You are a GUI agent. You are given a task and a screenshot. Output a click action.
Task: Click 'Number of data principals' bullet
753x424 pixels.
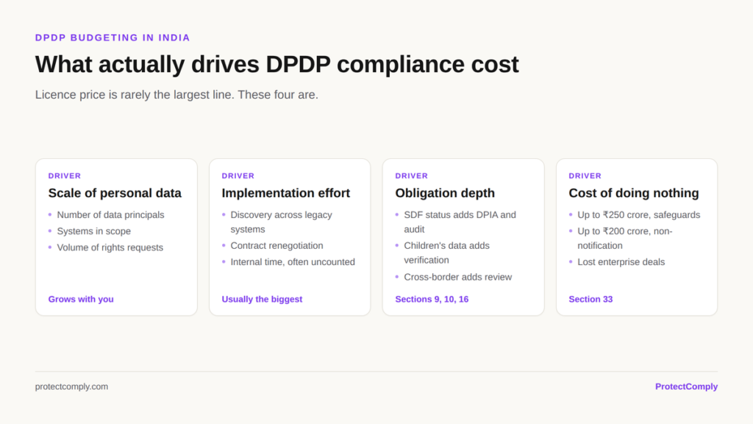tap(110, 215)
